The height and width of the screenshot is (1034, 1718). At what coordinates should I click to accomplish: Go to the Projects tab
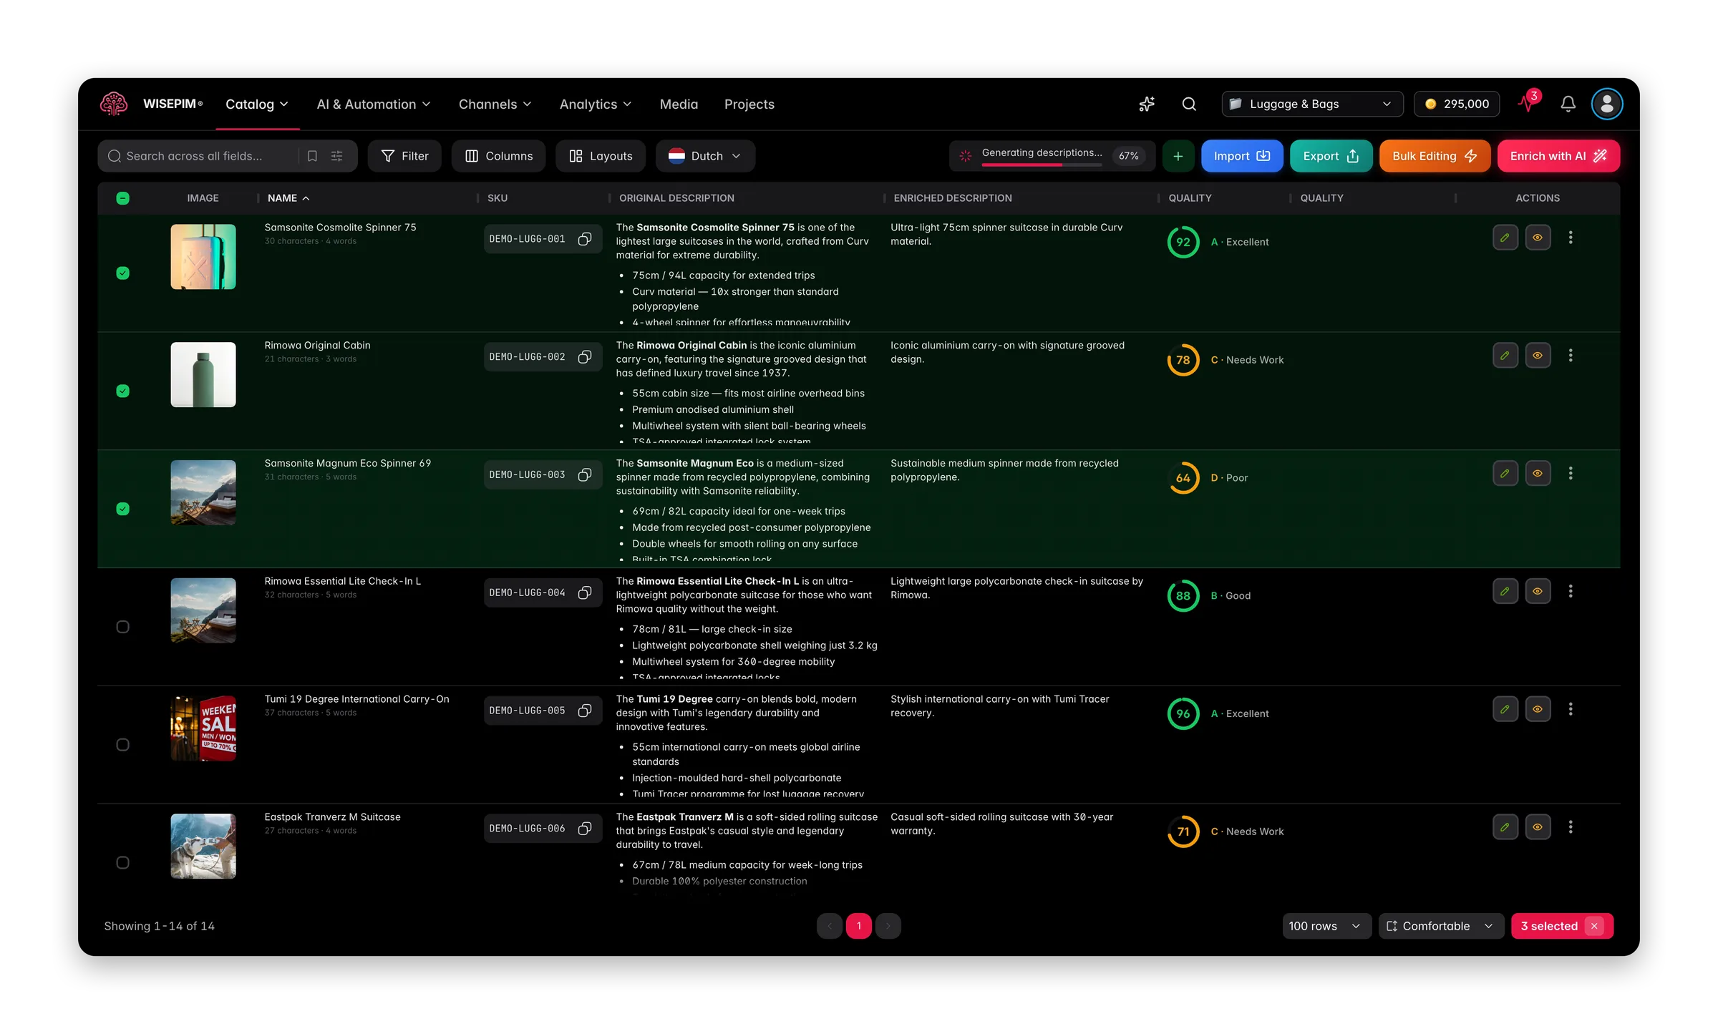pyautogui.click(x=749, y=104)
